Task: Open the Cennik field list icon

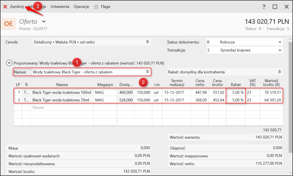Action: point(147,42)
